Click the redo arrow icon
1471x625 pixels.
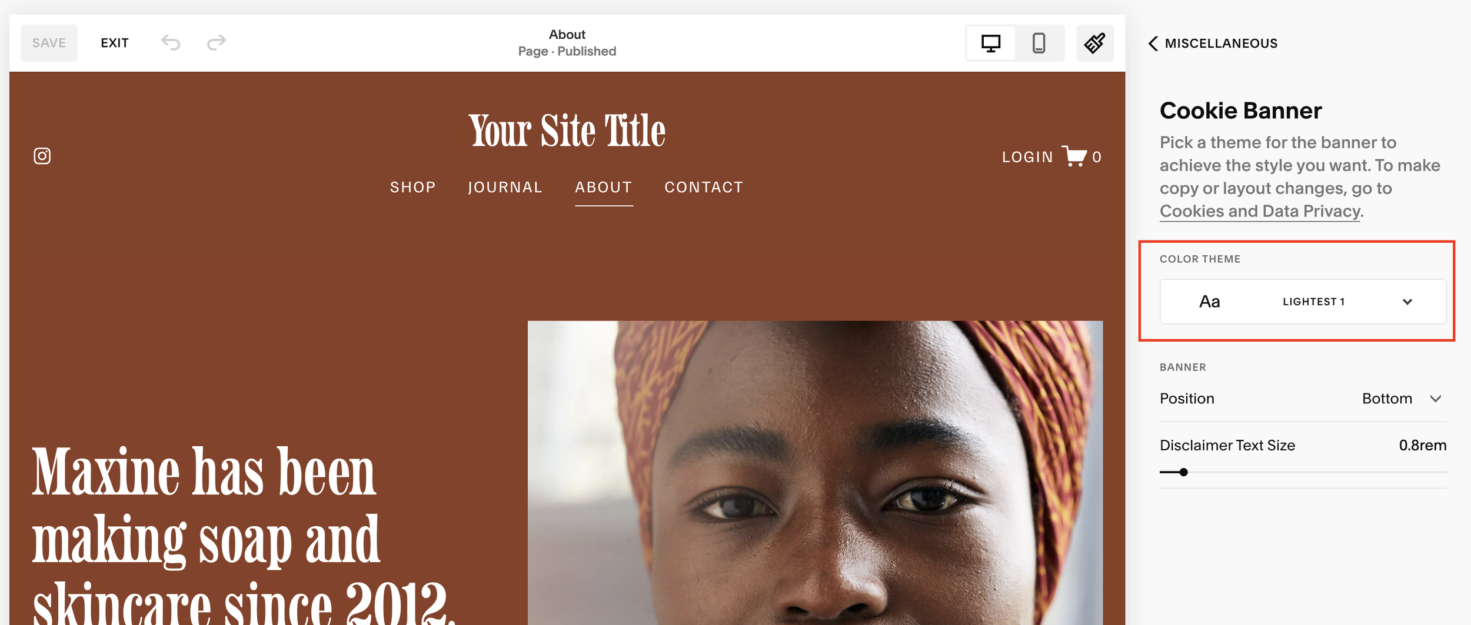click(x=217, y=42)
